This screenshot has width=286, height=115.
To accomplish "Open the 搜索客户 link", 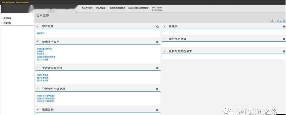I will point(41,33).
